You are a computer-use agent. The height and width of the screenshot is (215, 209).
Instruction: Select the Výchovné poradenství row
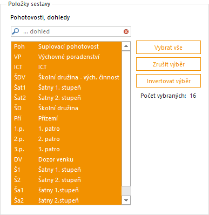66,57
